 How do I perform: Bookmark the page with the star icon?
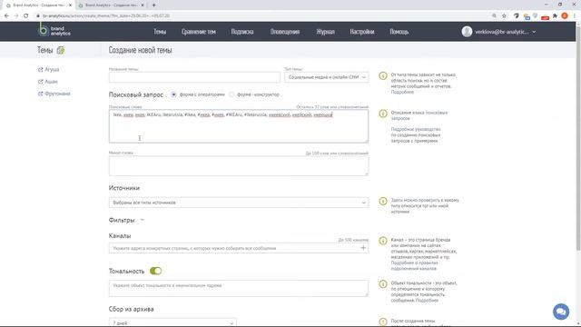(x=504, y=16)
